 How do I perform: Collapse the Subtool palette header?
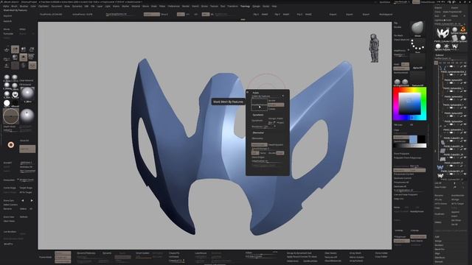[440, 55]
